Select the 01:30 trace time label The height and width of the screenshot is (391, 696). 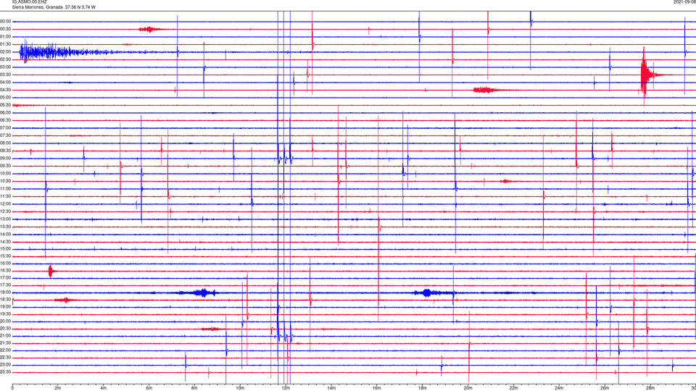pos(6,44)
